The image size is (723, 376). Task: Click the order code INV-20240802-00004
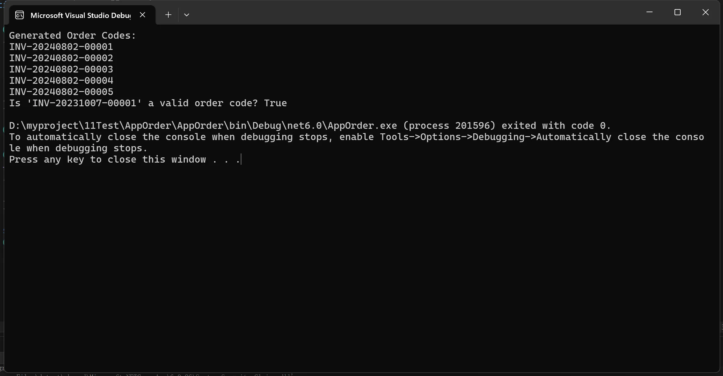pos(61,80)
